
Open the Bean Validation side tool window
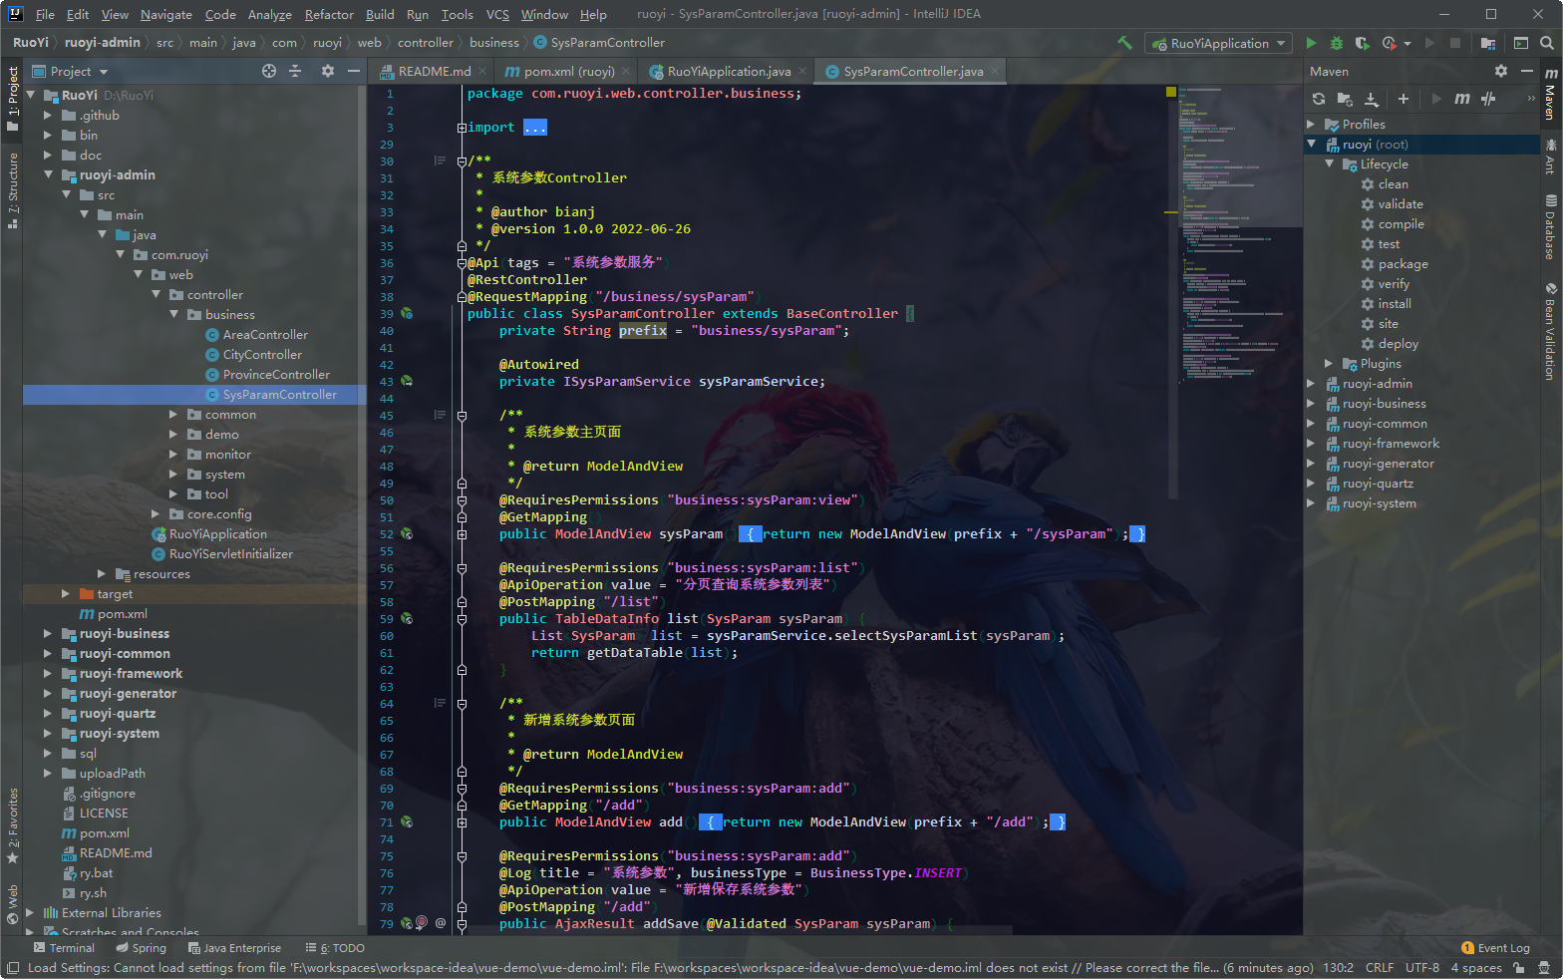(1550, 331)
